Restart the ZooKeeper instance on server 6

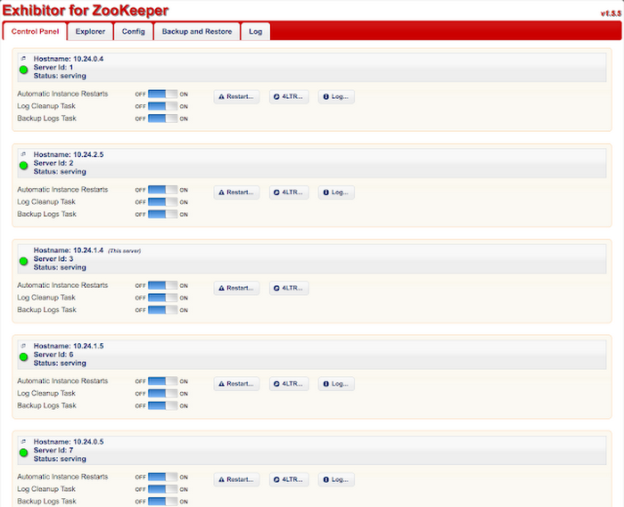(236, 384)
